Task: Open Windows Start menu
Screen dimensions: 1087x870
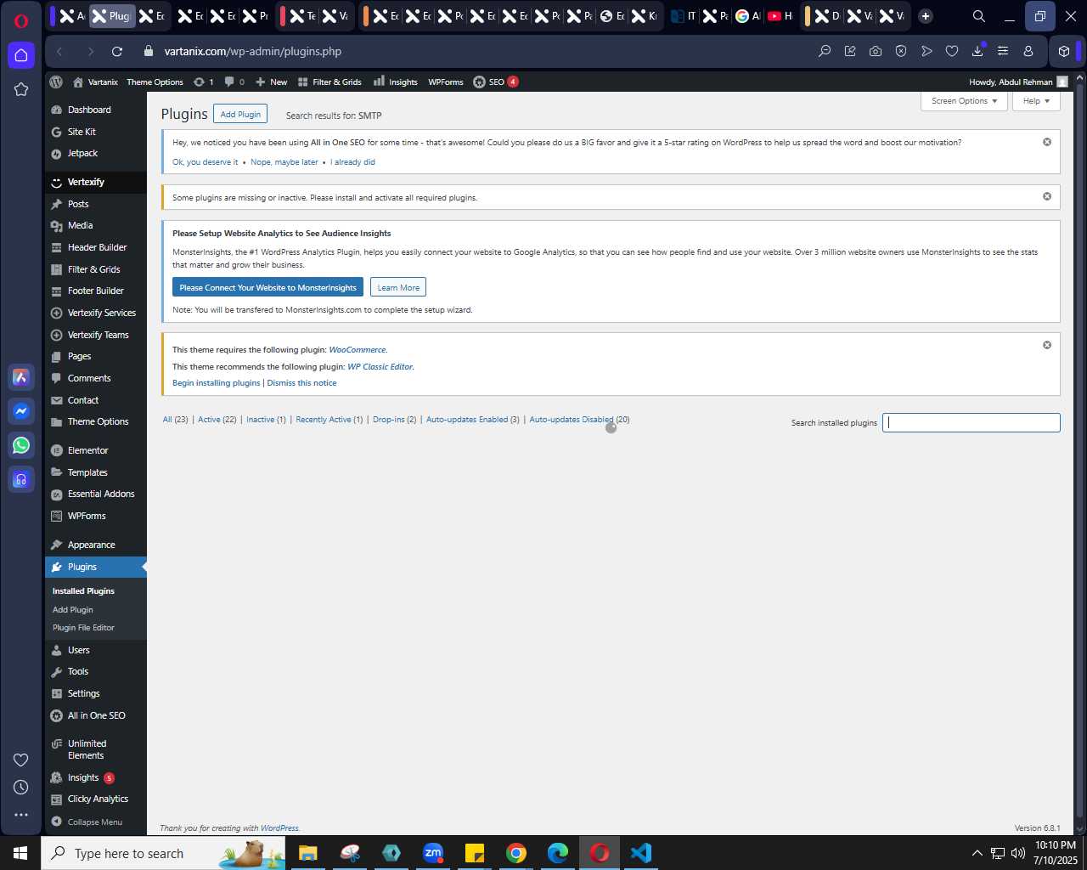Action: click(x=20, y=853)
